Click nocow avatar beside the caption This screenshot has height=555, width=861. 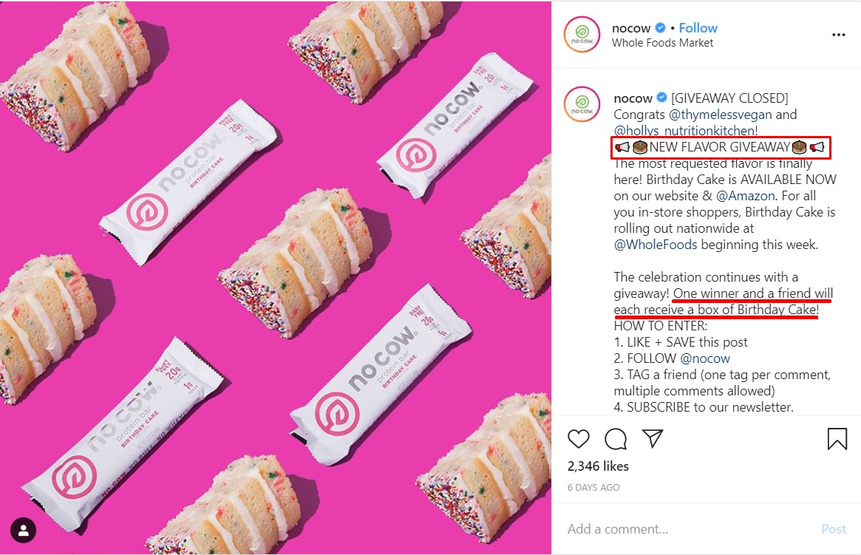582,103
